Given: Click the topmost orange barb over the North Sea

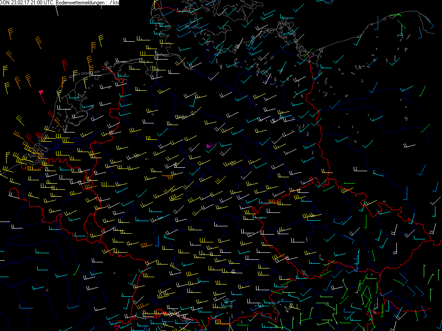Looking at the screenshot, I should click(11, 33).
